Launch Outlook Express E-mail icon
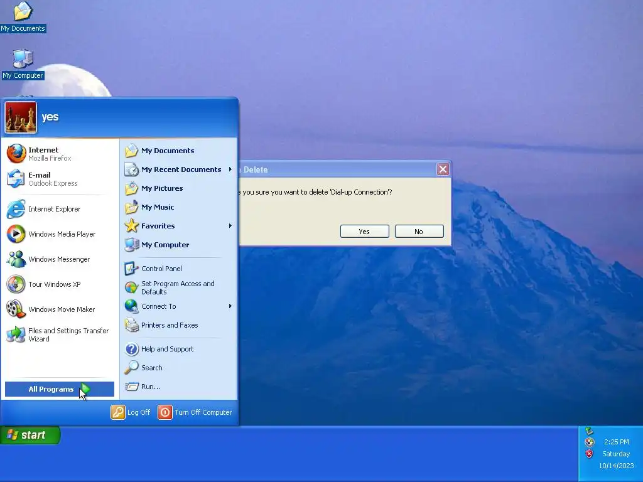 16,179
